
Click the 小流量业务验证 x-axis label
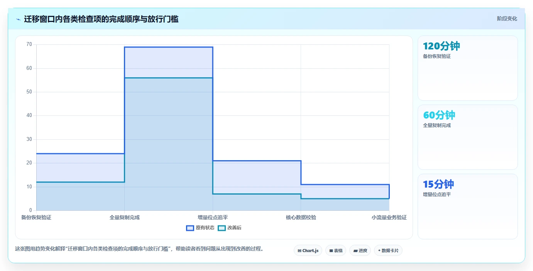pos(389,217)
